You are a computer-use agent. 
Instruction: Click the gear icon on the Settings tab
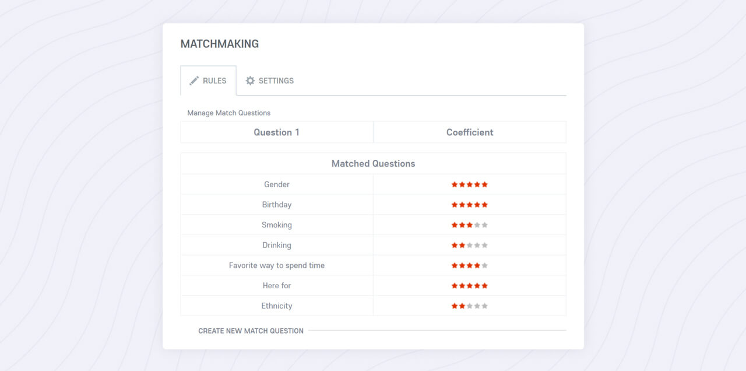(x=250, y=81)
